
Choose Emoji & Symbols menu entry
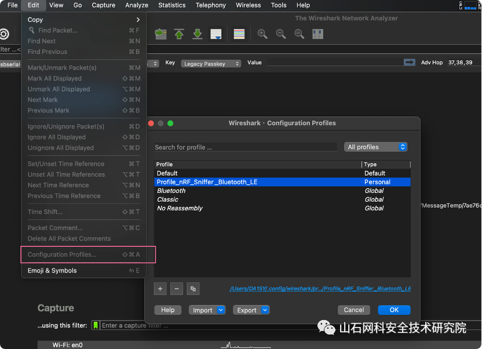(83, 271)
